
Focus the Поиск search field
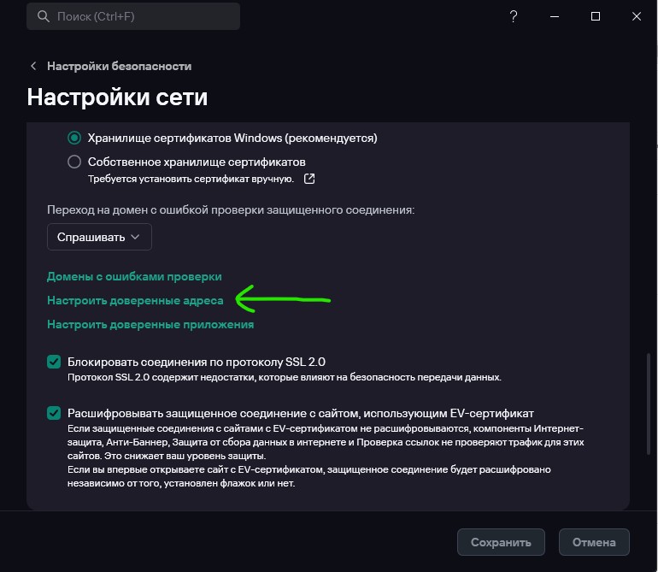133,16
